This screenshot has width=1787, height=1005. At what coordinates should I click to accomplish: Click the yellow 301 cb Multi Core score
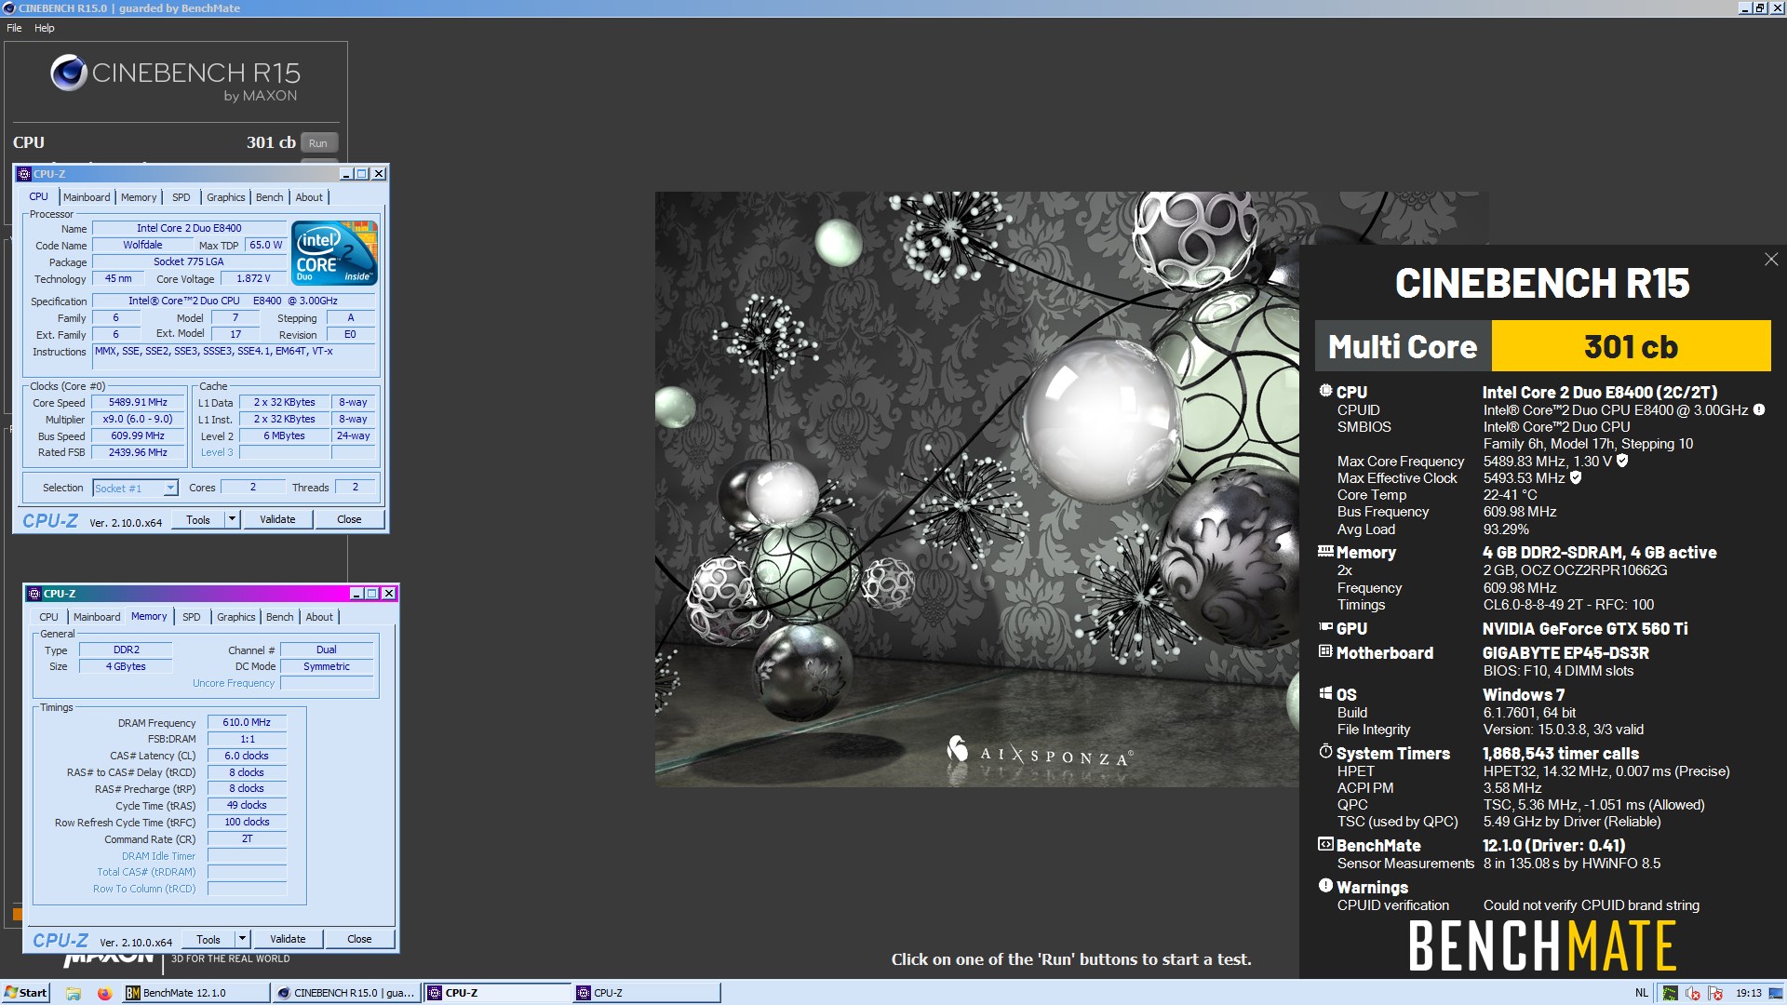pyautogui.click(x=1631, y=346)
